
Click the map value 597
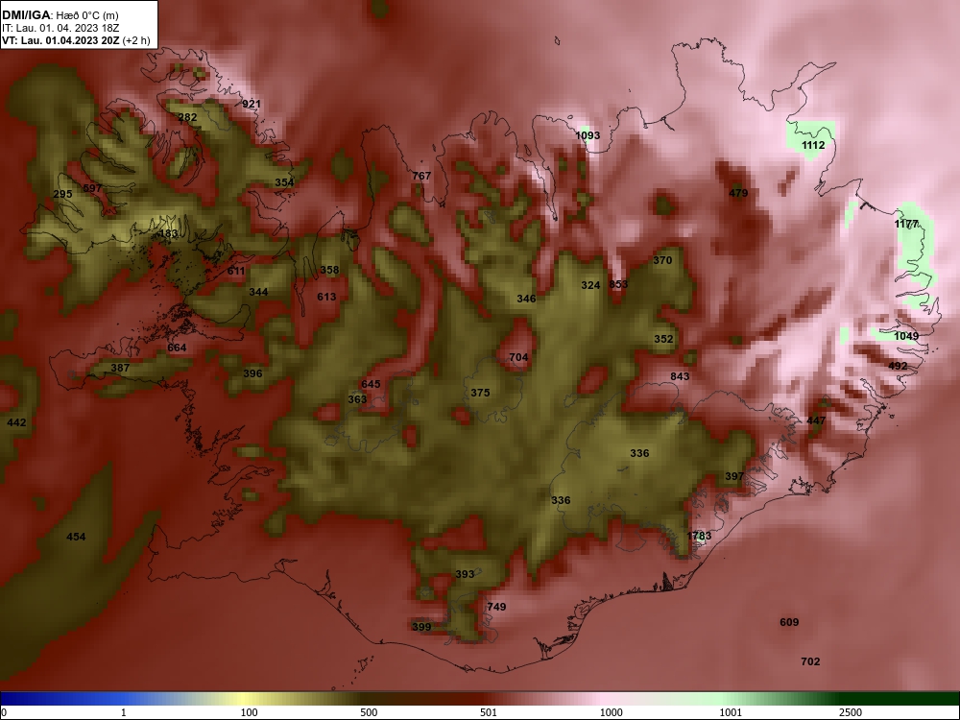coord(92,188)
